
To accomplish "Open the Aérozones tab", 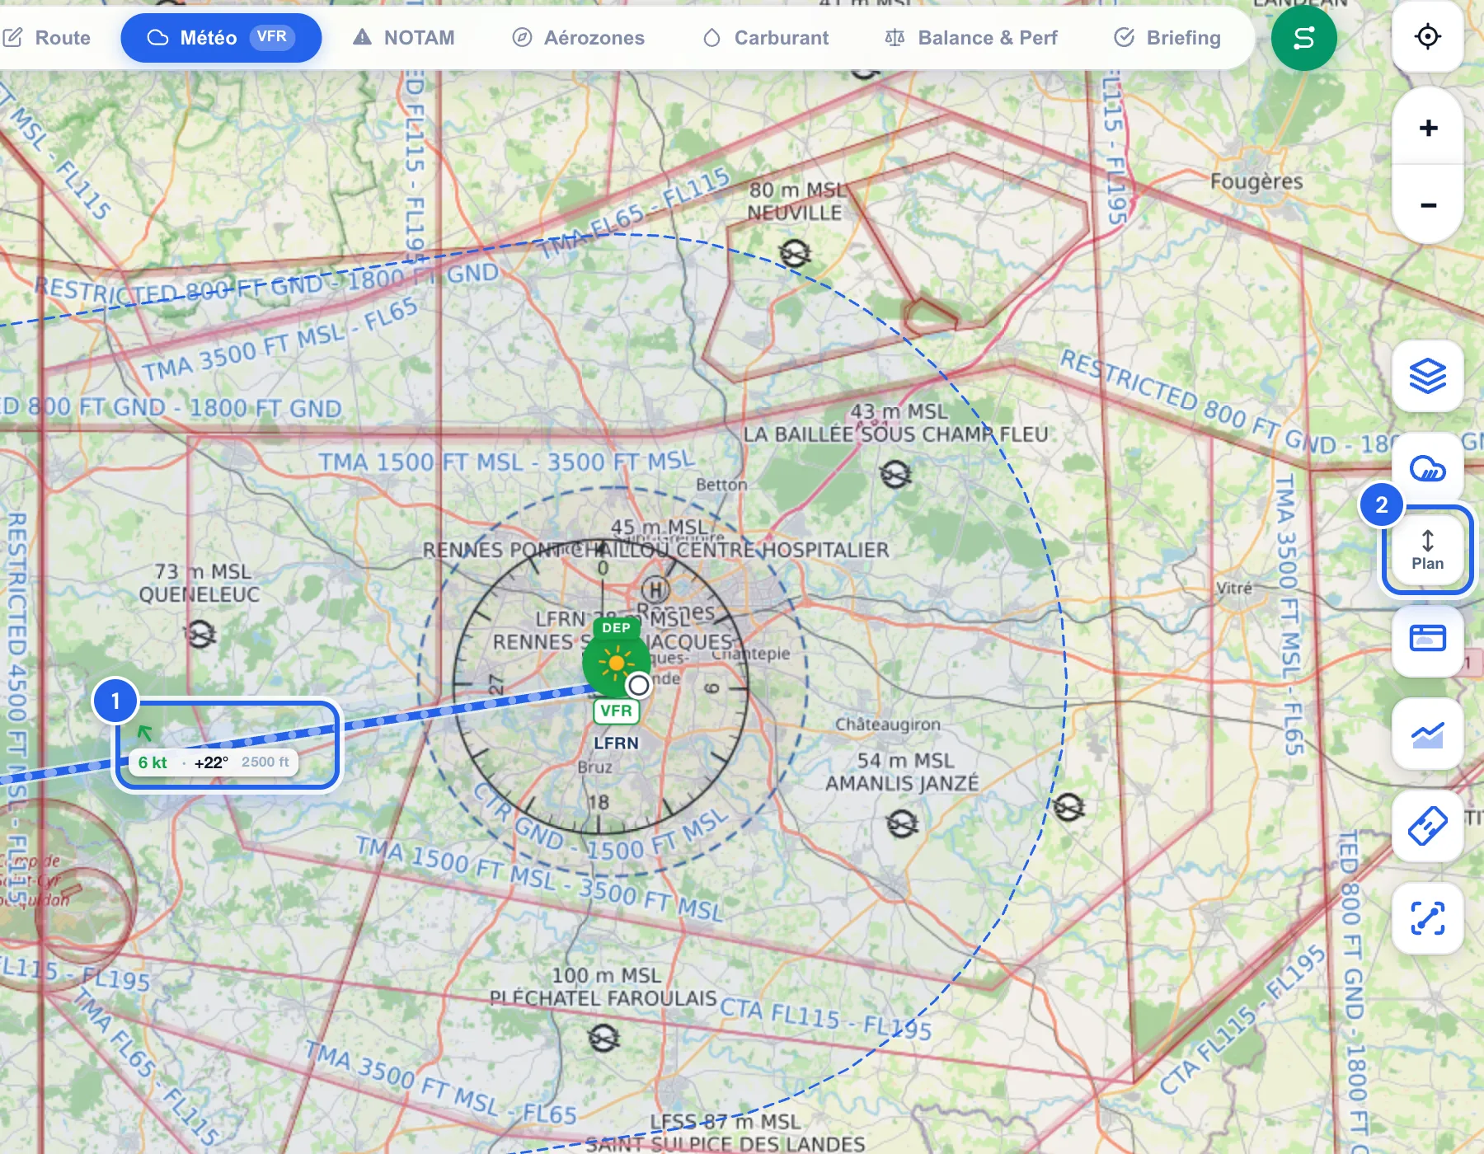I will pos(579,38).
